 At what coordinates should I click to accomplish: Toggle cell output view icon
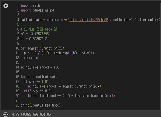point(6,114)
